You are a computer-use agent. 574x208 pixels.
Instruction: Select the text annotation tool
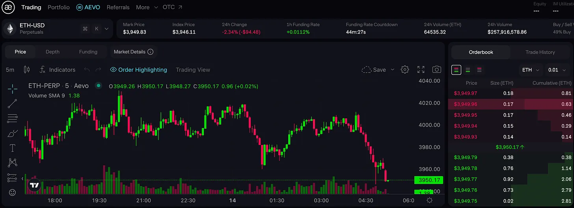pyautogui.click(x=12, y=148)
